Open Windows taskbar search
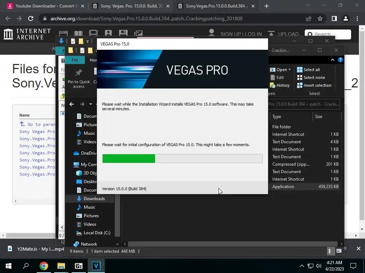The image size is (365, 273). pos(26,266)
